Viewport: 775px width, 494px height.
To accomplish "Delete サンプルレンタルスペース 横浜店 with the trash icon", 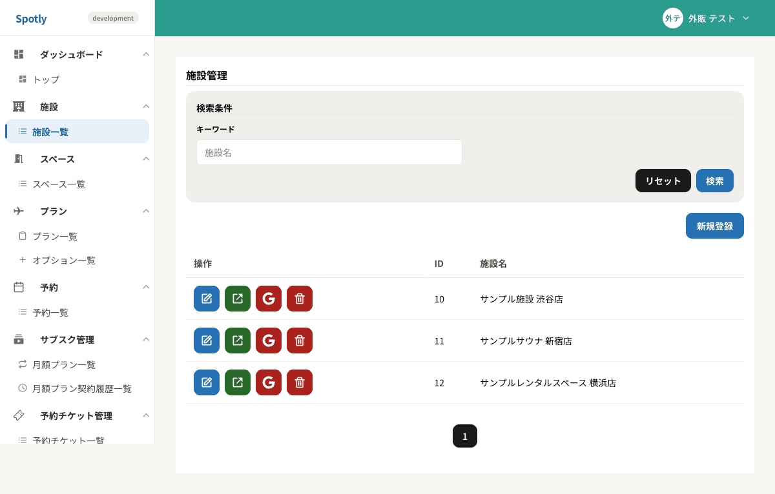I will coord(300,382).
